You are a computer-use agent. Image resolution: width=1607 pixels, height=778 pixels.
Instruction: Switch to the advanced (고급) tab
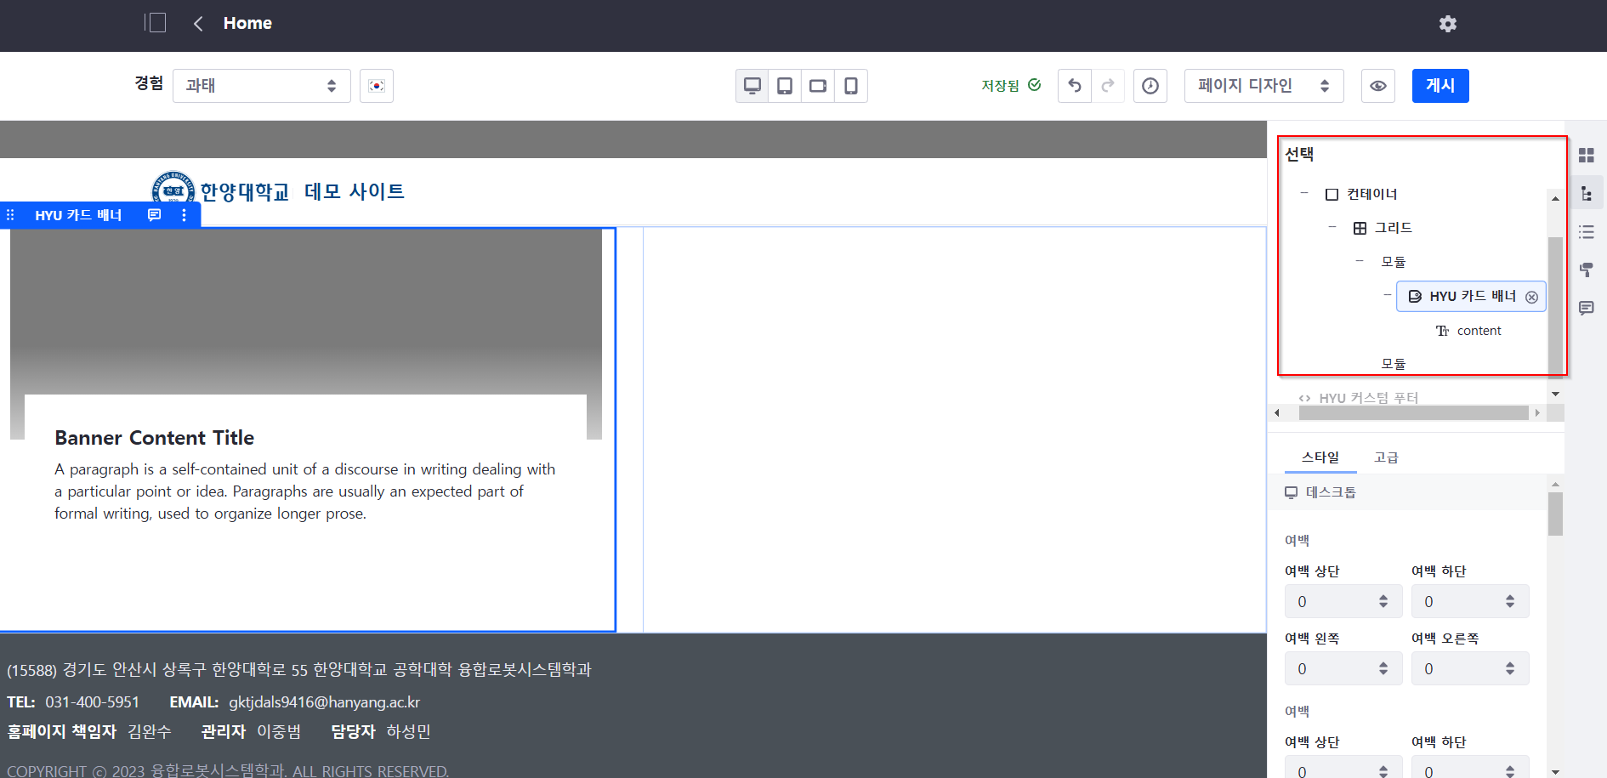point(1385,457)
